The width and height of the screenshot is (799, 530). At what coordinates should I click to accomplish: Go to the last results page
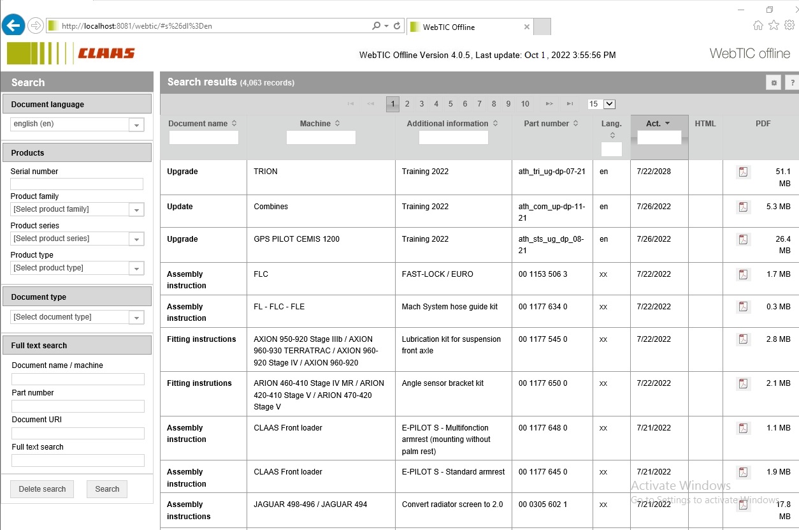tap(570, 104)
